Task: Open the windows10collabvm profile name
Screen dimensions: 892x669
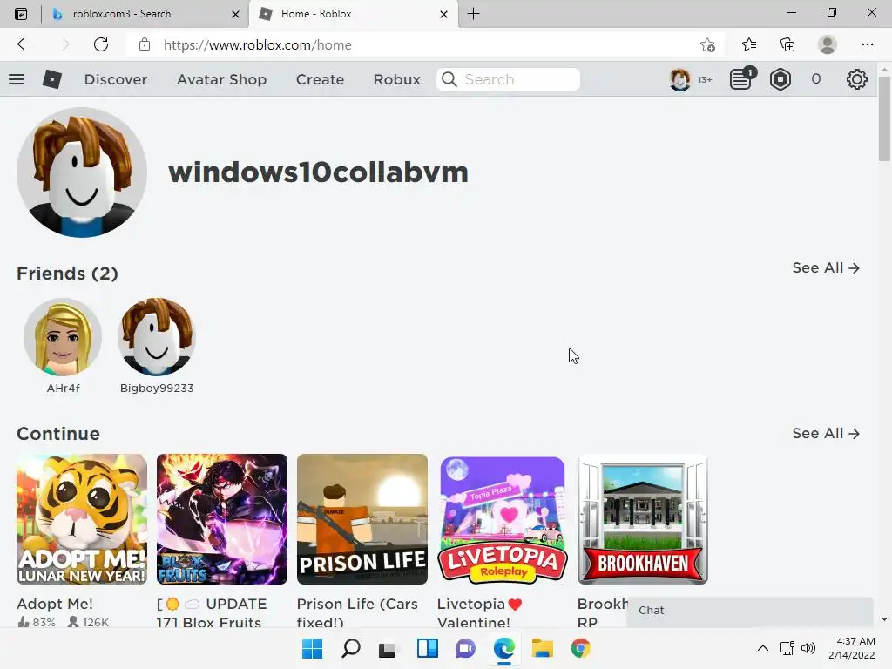Action: 318,172
